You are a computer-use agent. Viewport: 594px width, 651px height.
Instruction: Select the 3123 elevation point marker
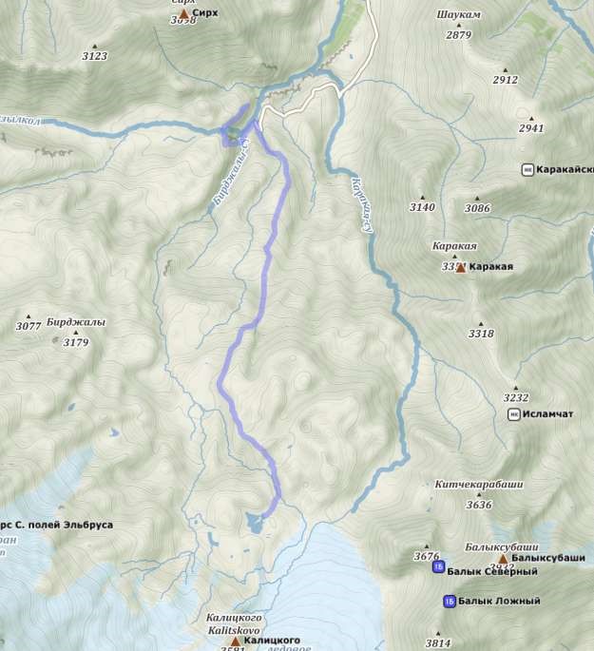(95, 46)
